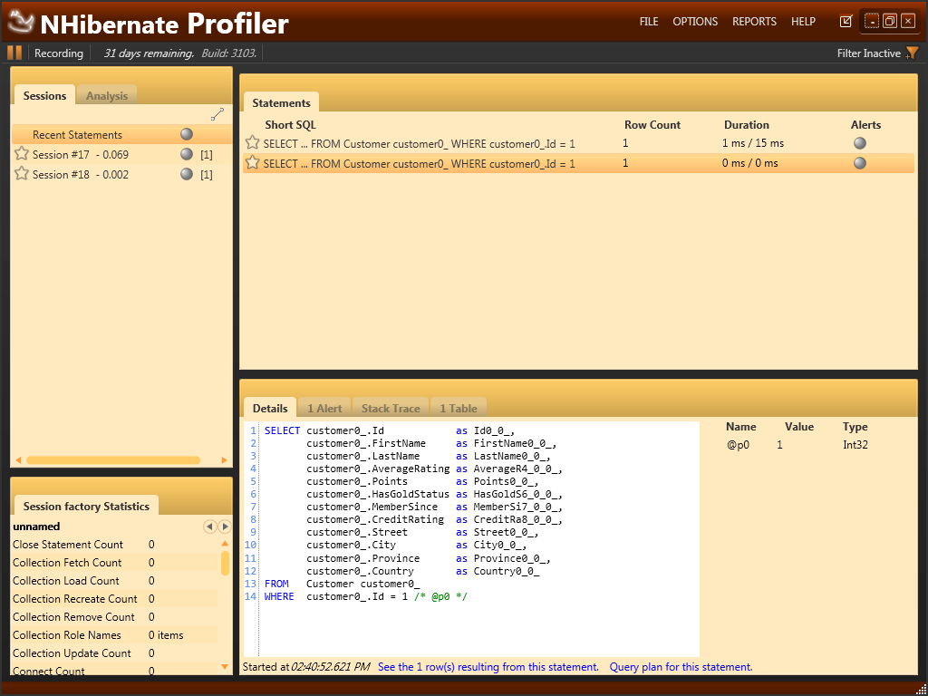Click 'Collection Recreate Count' statistic row
This screenshot has width=928, height=696.
click(x=115, y=599)
